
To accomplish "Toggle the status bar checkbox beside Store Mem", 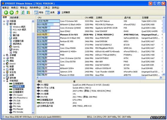I will click(3, 117).
